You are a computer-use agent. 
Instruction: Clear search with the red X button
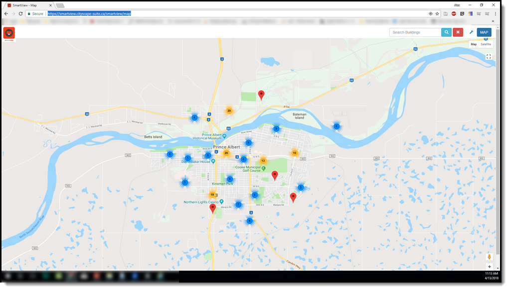coord(458,32)
